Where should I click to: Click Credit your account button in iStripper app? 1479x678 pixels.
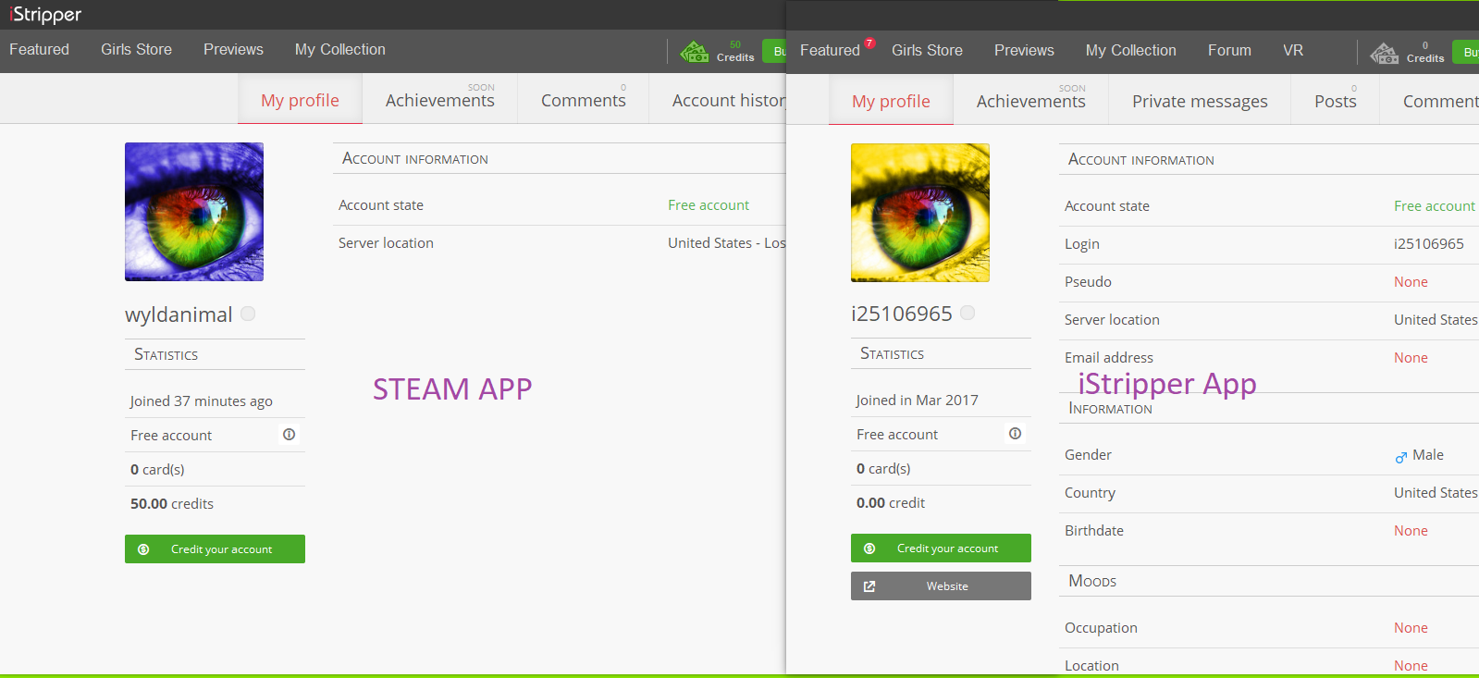coord(941,549)
